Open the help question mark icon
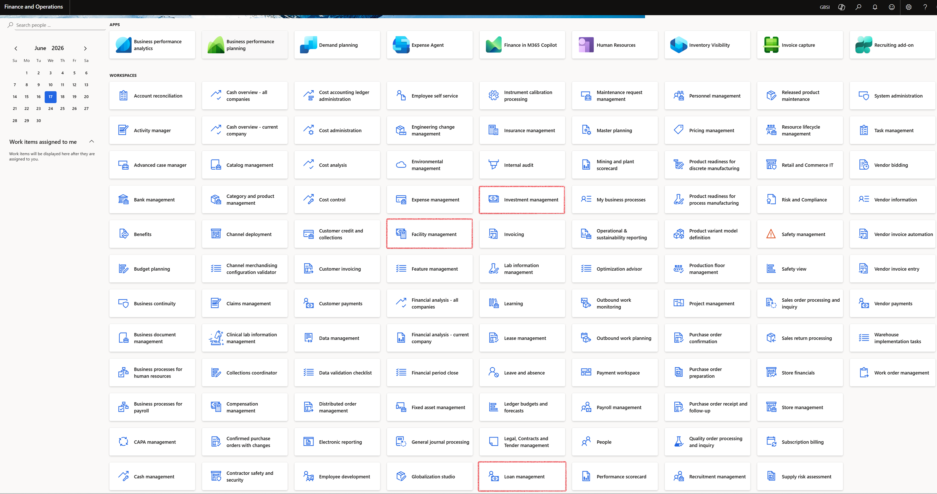 pyautogui.click(x=925, y=7)
